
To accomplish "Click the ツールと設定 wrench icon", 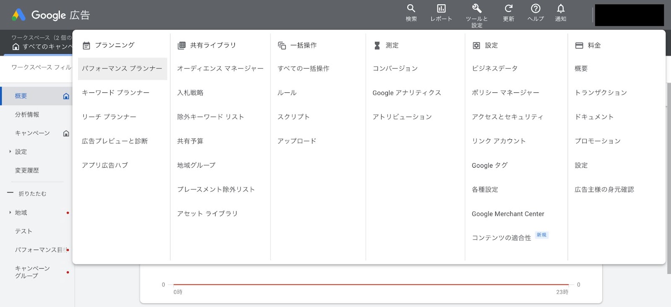I will click(x=477, y=8).
